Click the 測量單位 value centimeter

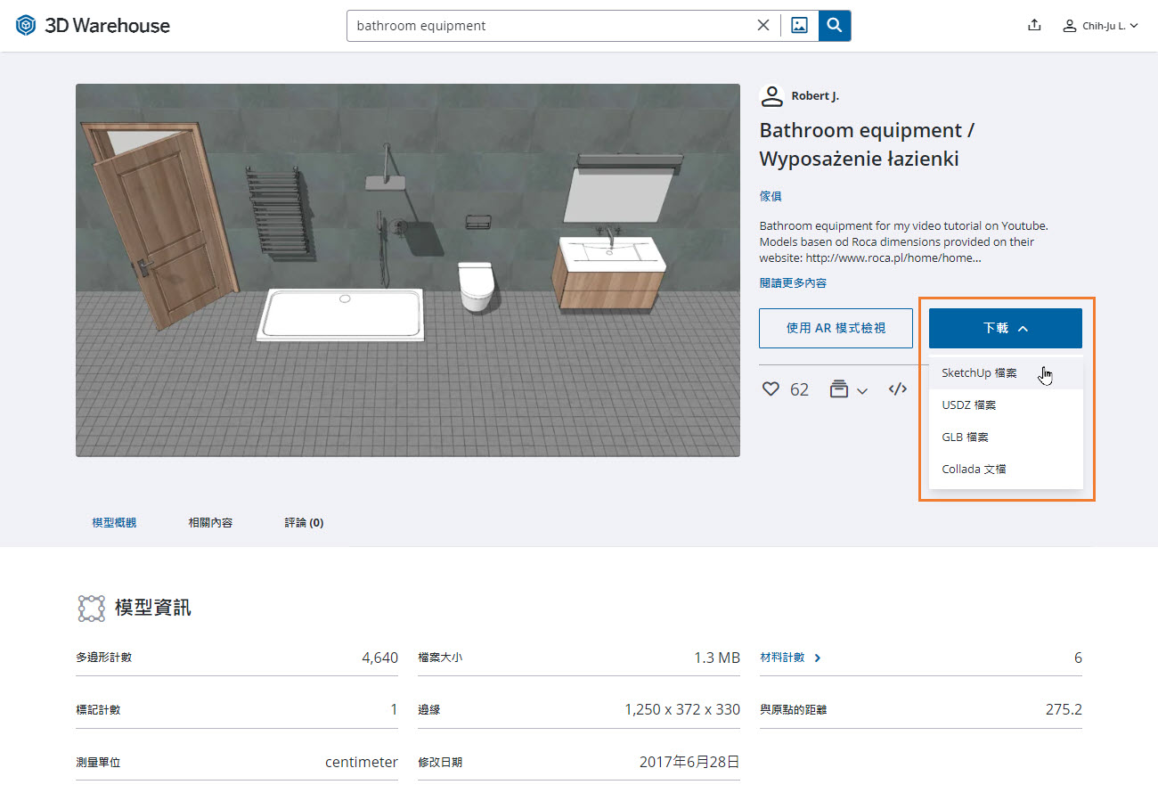pyautogui.click(x=362, y=762)
